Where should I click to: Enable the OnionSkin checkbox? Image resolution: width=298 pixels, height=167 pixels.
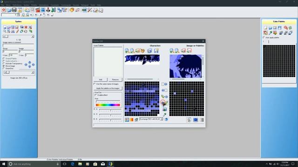(4, 69)
